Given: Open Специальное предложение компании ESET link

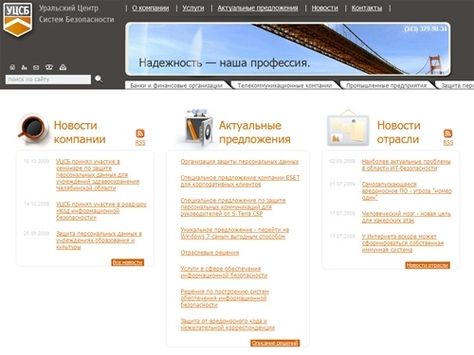Looking at the screenshot, I should 240,181.
